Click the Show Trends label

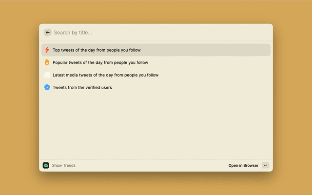(x=64, y=165)
